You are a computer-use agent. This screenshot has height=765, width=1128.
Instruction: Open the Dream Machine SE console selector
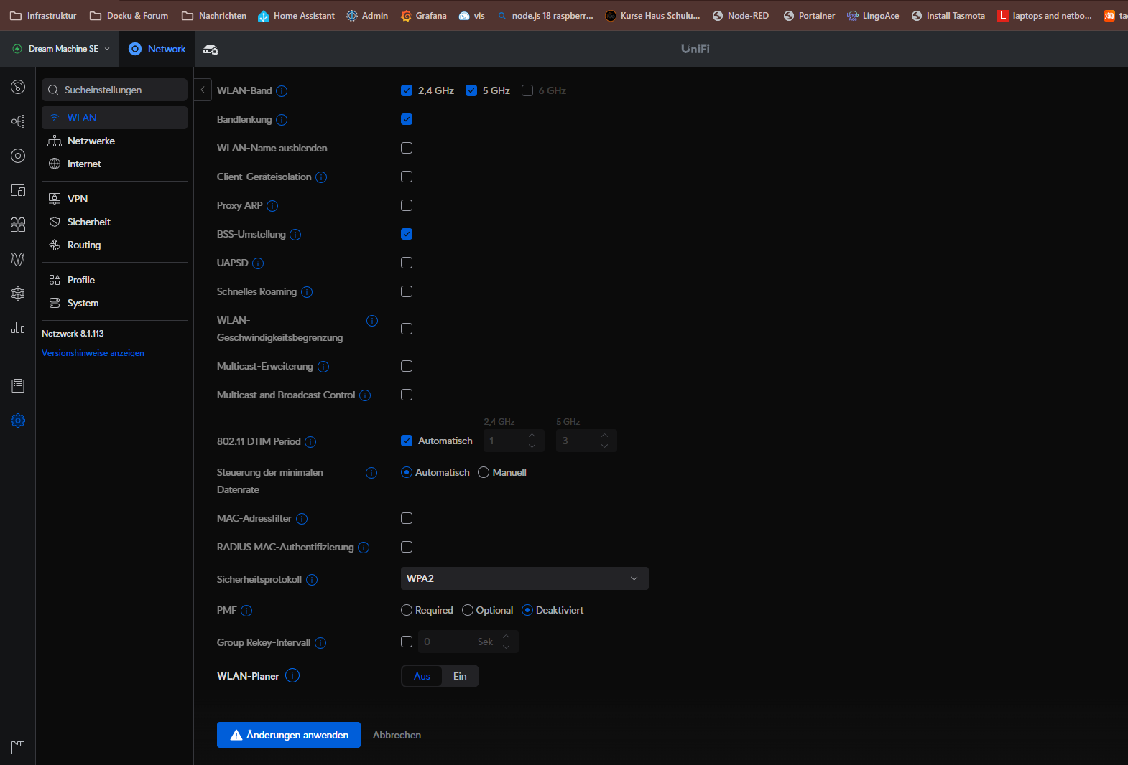pos(61,49)
